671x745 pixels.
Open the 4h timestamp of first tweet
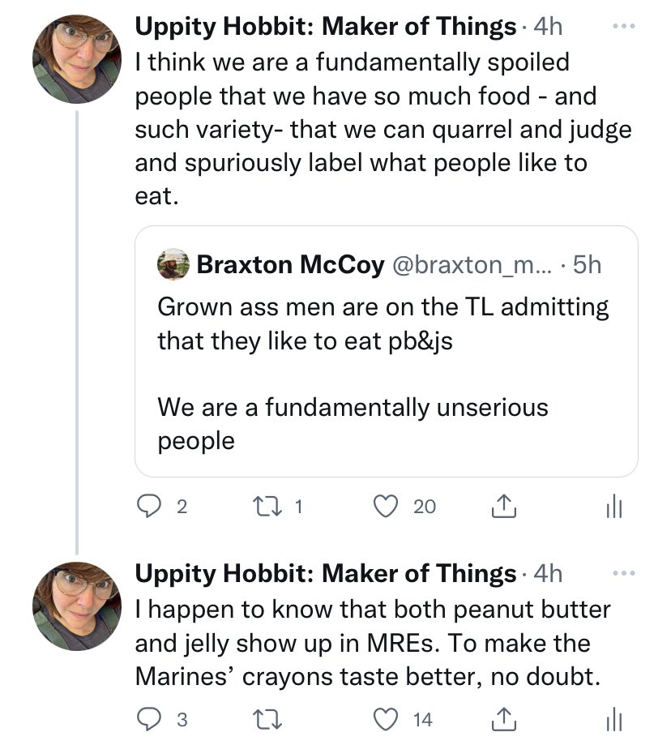547,27
